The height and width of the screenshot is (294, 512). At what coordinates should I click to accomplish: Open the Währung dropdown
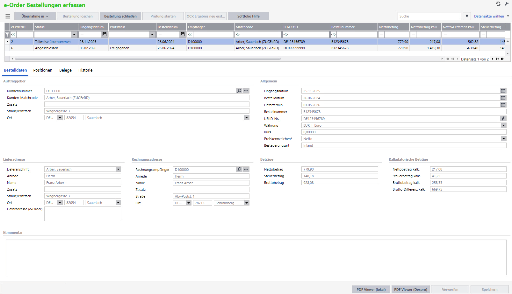(x=504, y=125)
